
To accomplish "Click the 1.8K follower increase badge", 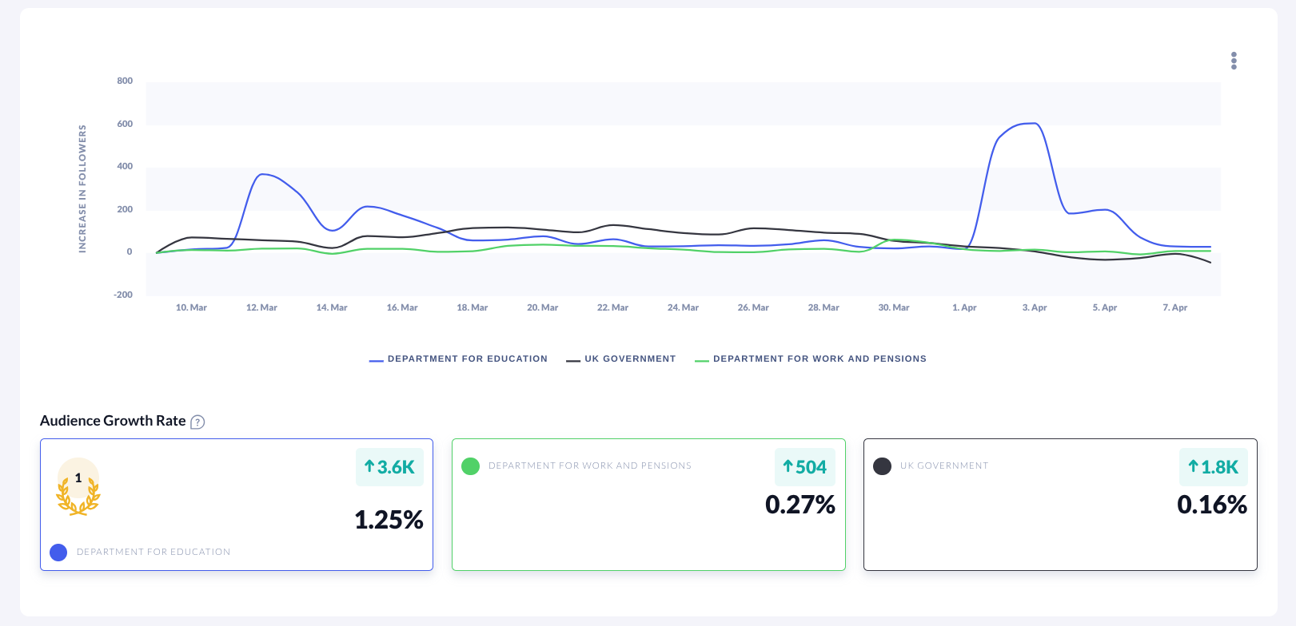I will (1213, 467).
